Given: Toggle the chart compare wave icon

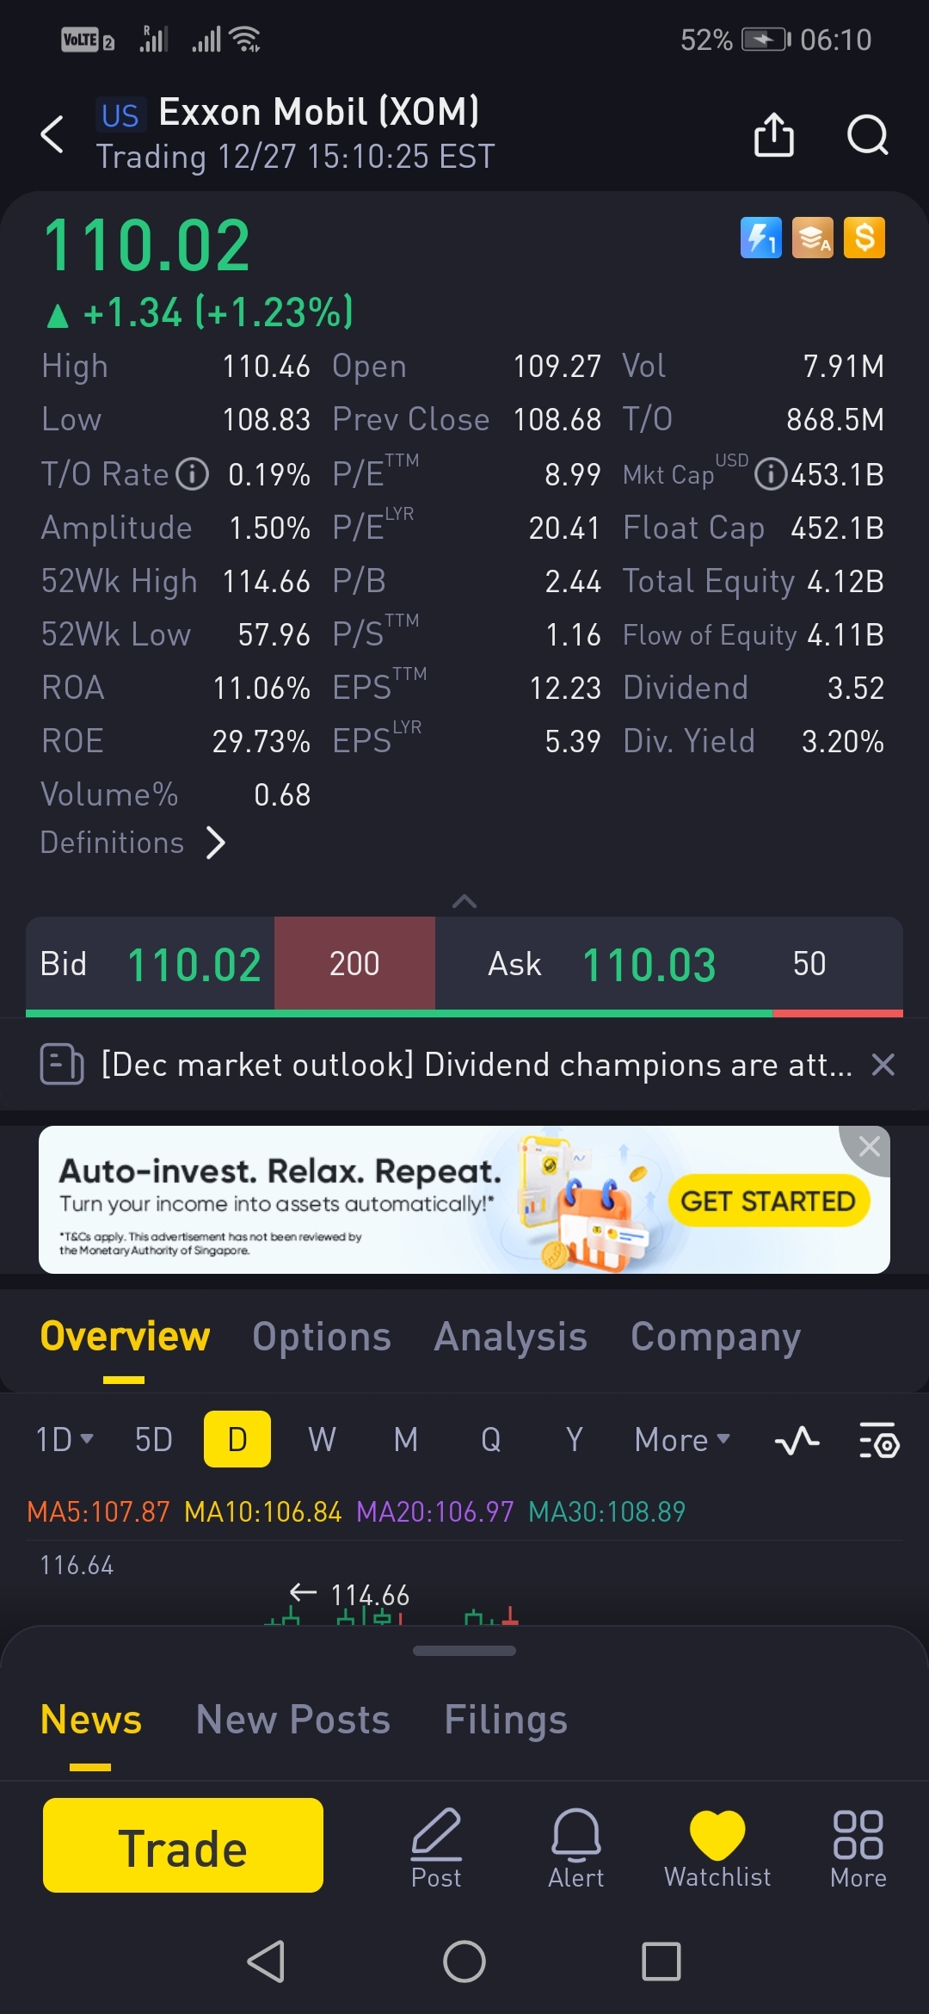Looking at the screenshot, I should point(797,1439).
